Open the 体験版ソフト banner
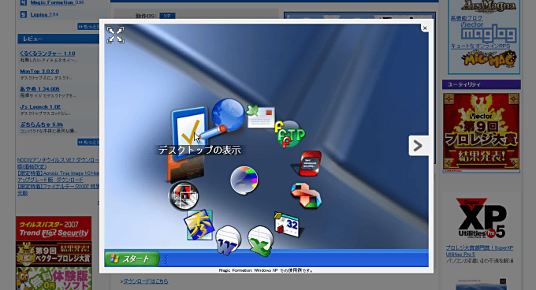Viewport: 536px width, 290px height. coord(54,278)
